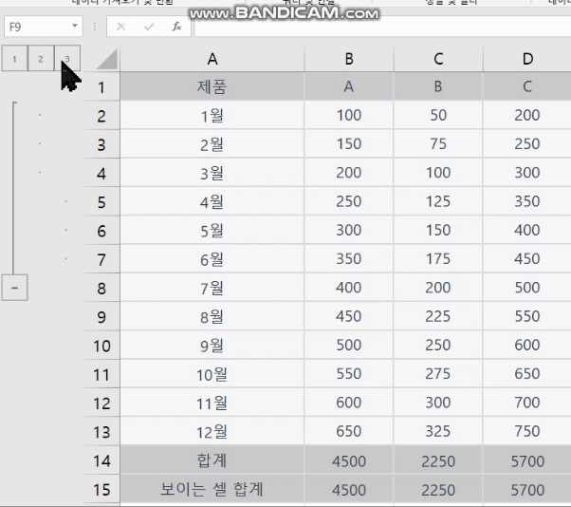Viewport: 571px width, 507px height.
Task: Click the cell containing 12월
Action: 212,432
